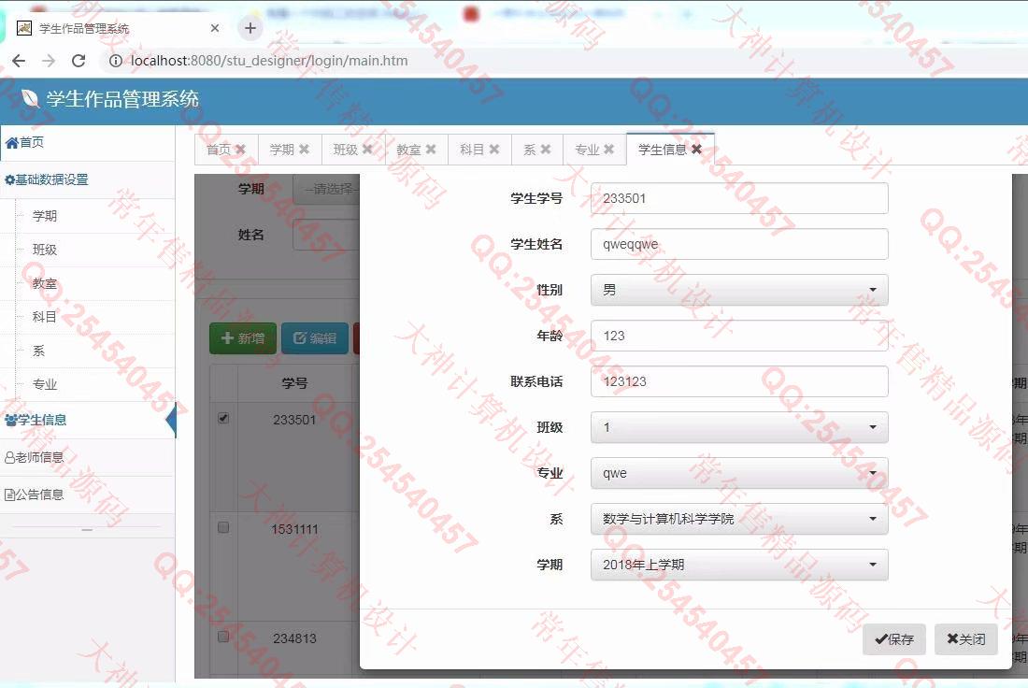The image size is (1028, 688).
Task: Open 学期 in the sidebar tree
Action: (x=45, y=216)
